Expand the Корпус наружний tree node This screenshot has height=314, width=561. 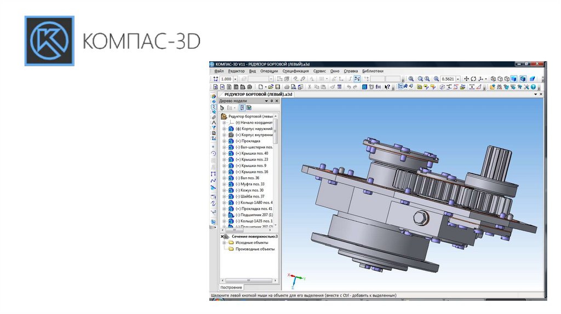point(224,129)
